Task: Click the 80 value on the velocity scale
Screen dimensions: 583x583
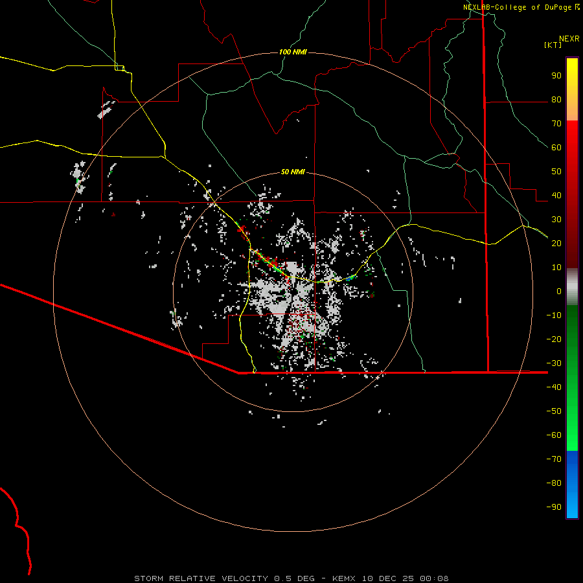Action: 556,100
